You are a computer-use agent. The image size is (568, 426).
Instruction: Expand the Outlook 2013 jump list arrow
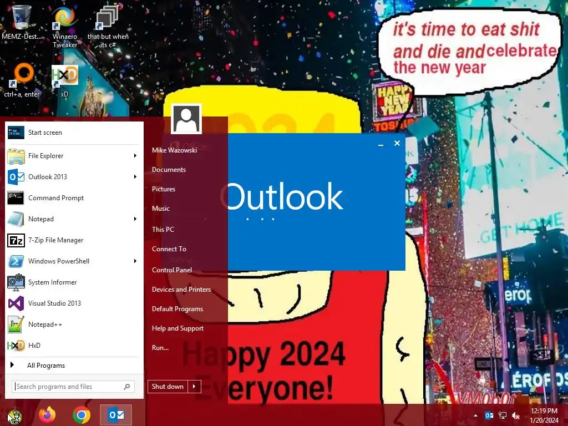click(x=135, y=177)
